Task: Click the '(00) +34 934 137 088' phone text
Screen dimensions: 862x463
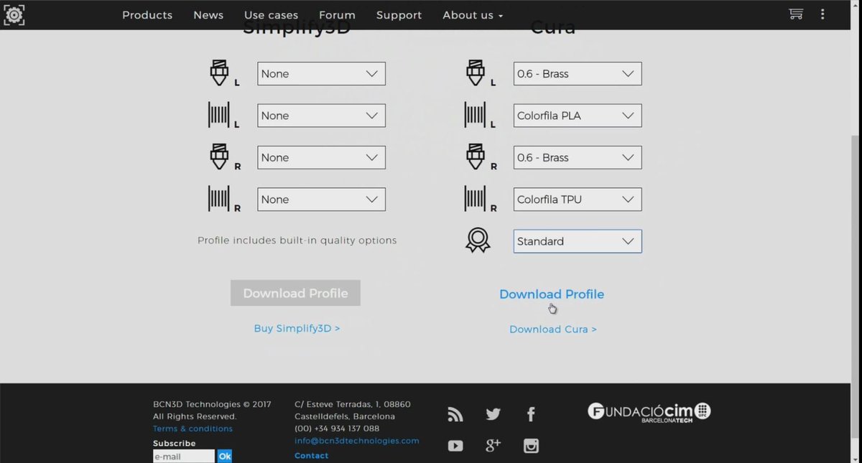Action: click(337, 429)
